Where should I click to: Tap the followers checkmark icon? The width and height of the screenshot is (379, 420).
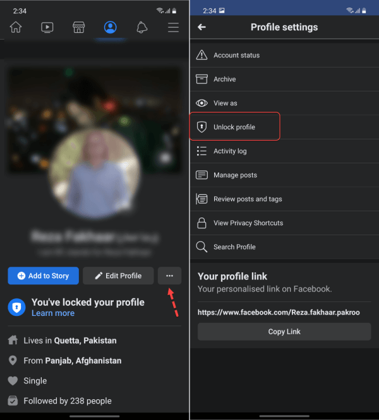[x=13, y=400]
